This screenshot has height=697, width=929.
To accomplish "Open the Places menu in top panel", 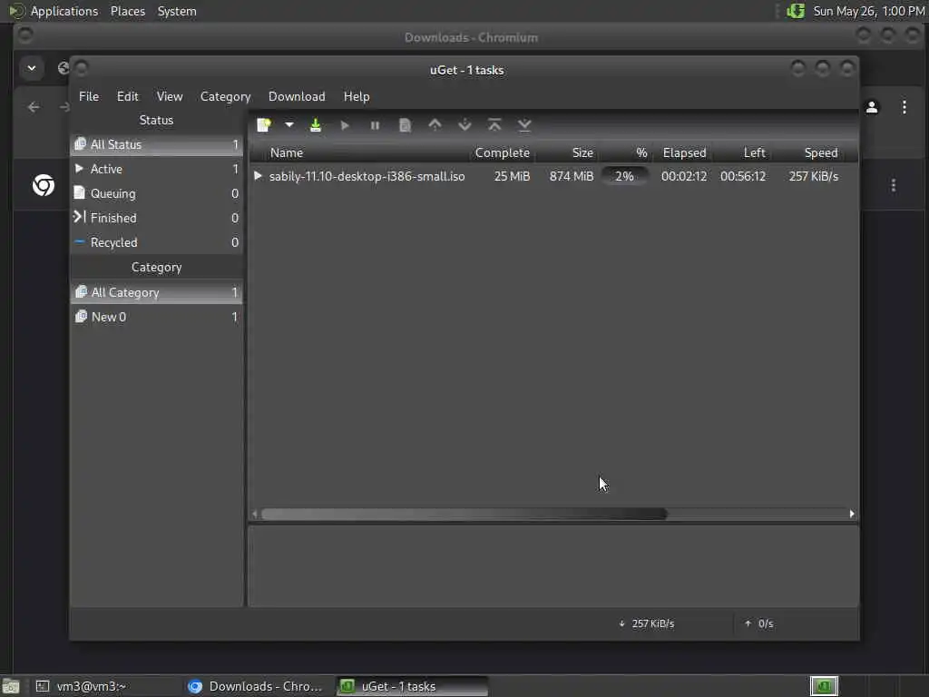I will (128, 11).
